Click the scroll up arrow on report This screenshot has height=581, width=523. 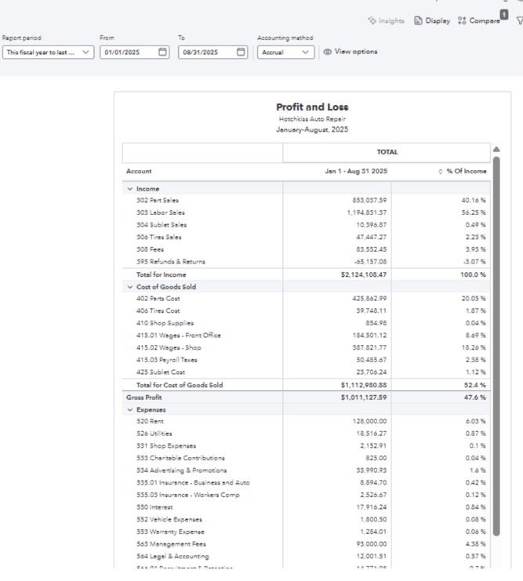coord(496,150)
